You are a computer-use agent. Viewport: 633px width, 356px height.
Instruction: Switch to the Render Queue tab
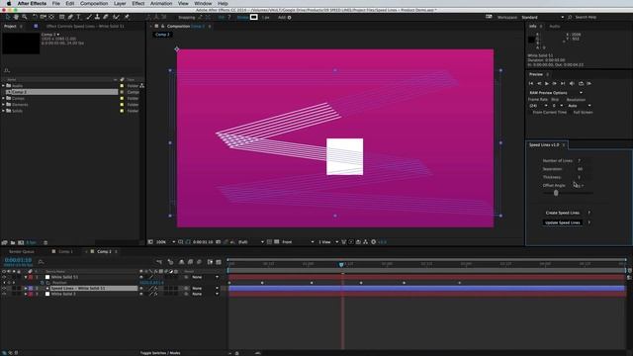(22, 251)
